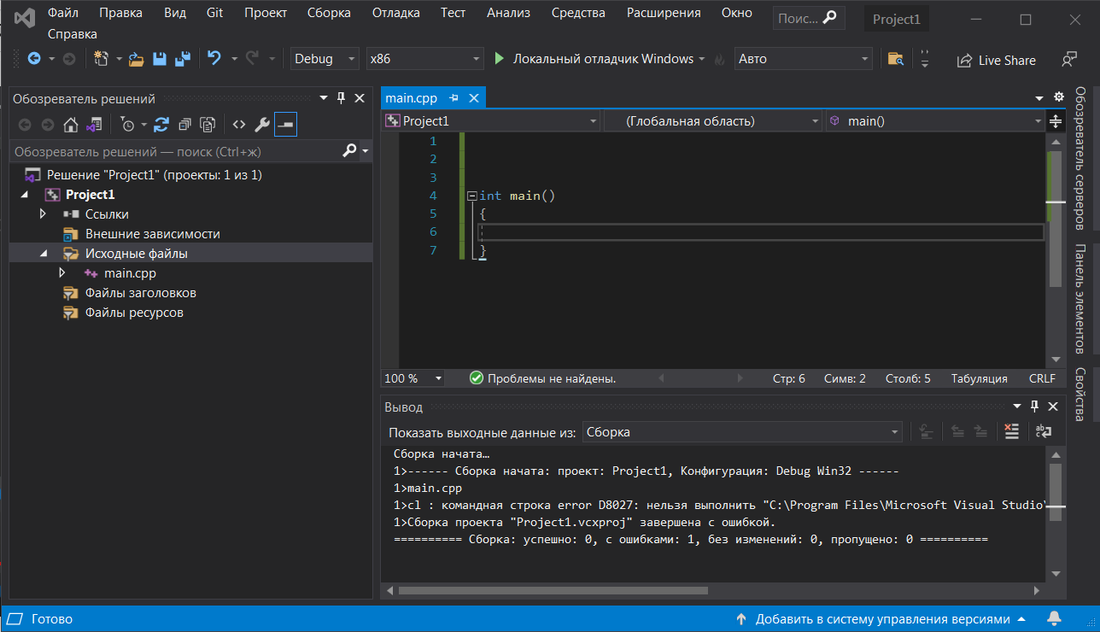Expand the Ссылки node
This screenshot has height=632, width=1100.
44,214
